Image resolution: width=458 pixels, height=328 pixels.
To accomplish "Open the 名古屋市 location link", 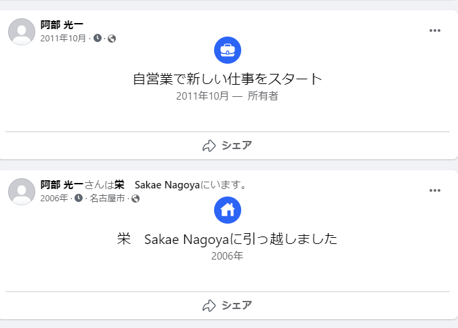I will (x=107, y=199).
